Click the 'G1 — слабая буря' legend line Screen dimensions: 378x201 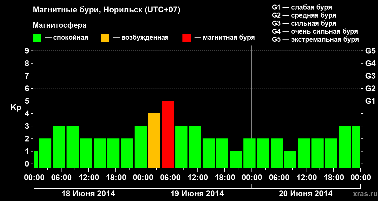point(302,7)
